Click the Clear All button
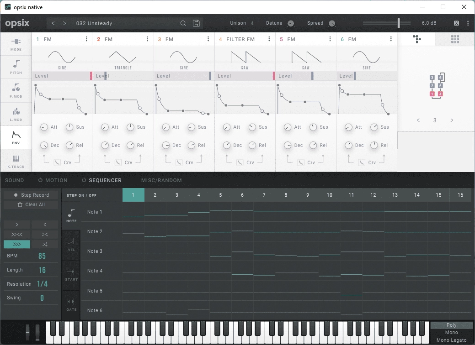This screenshot has height=345, width=475. [31, 205]
